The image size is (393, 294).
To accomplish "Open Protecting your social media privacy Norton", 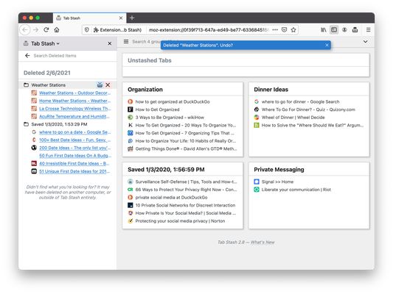I will (x=180, y=220).
